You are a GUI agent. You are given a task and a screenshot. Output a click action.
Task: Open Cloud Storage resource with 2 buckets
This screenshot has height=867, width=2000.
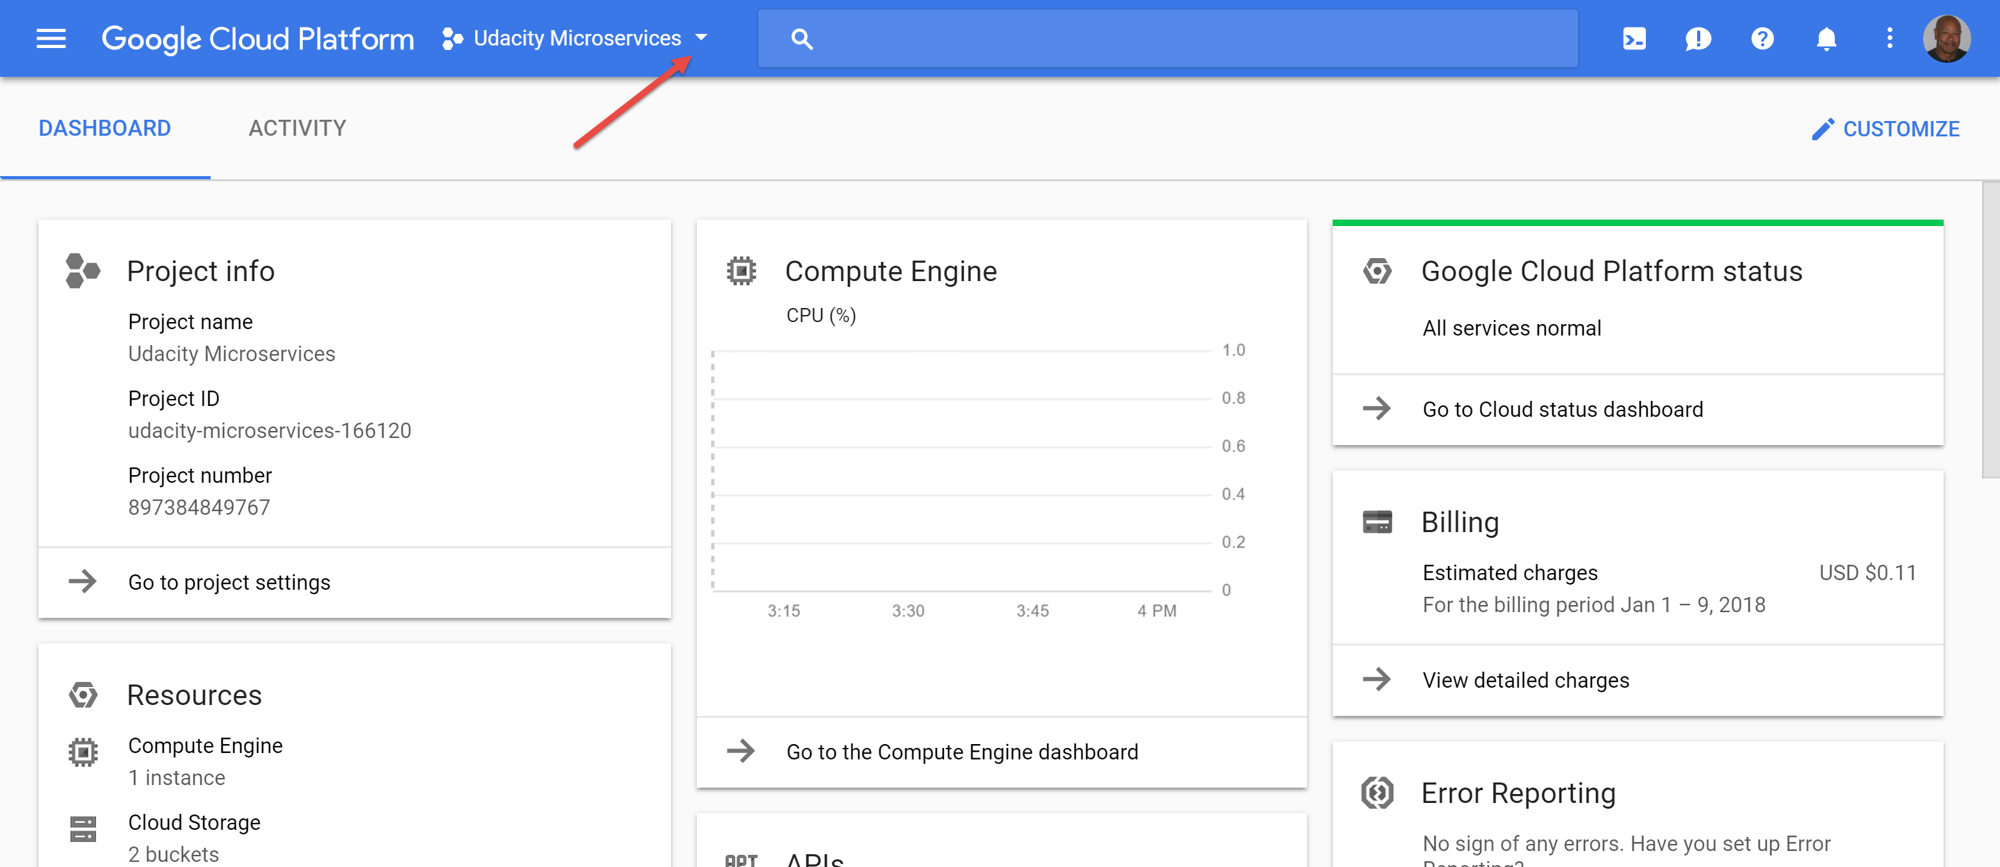tap(194, 838)
